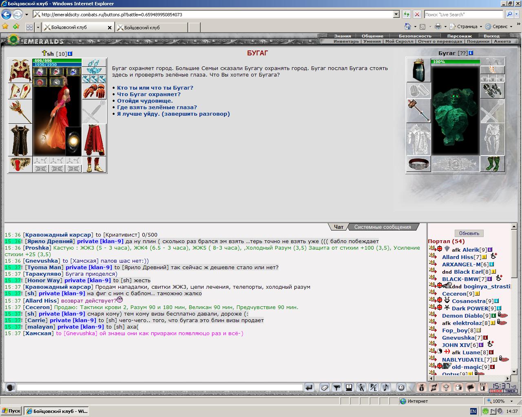The width and height of the screenshot is (522, 417).
Task: Click the floppy disk save icon
Action: point(349,388)
